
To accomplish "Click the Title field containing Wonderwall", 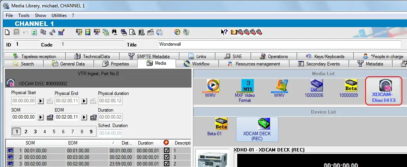I will point(279,45).
